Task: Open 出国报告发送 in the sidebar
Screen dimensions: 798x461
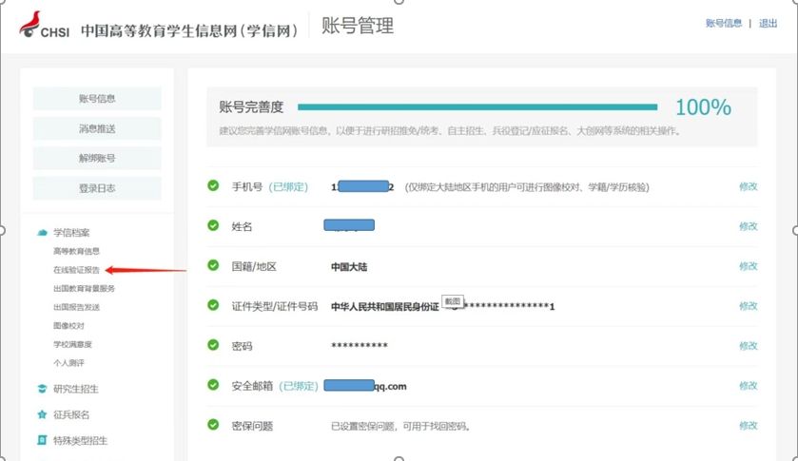Action: [76, 307]
